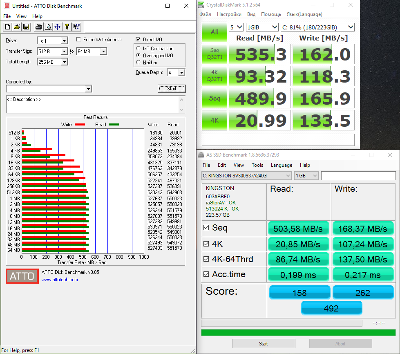Click the ATTO Disk Benchmark title bar icon
400x354 pixels.
tap(7, 6)
